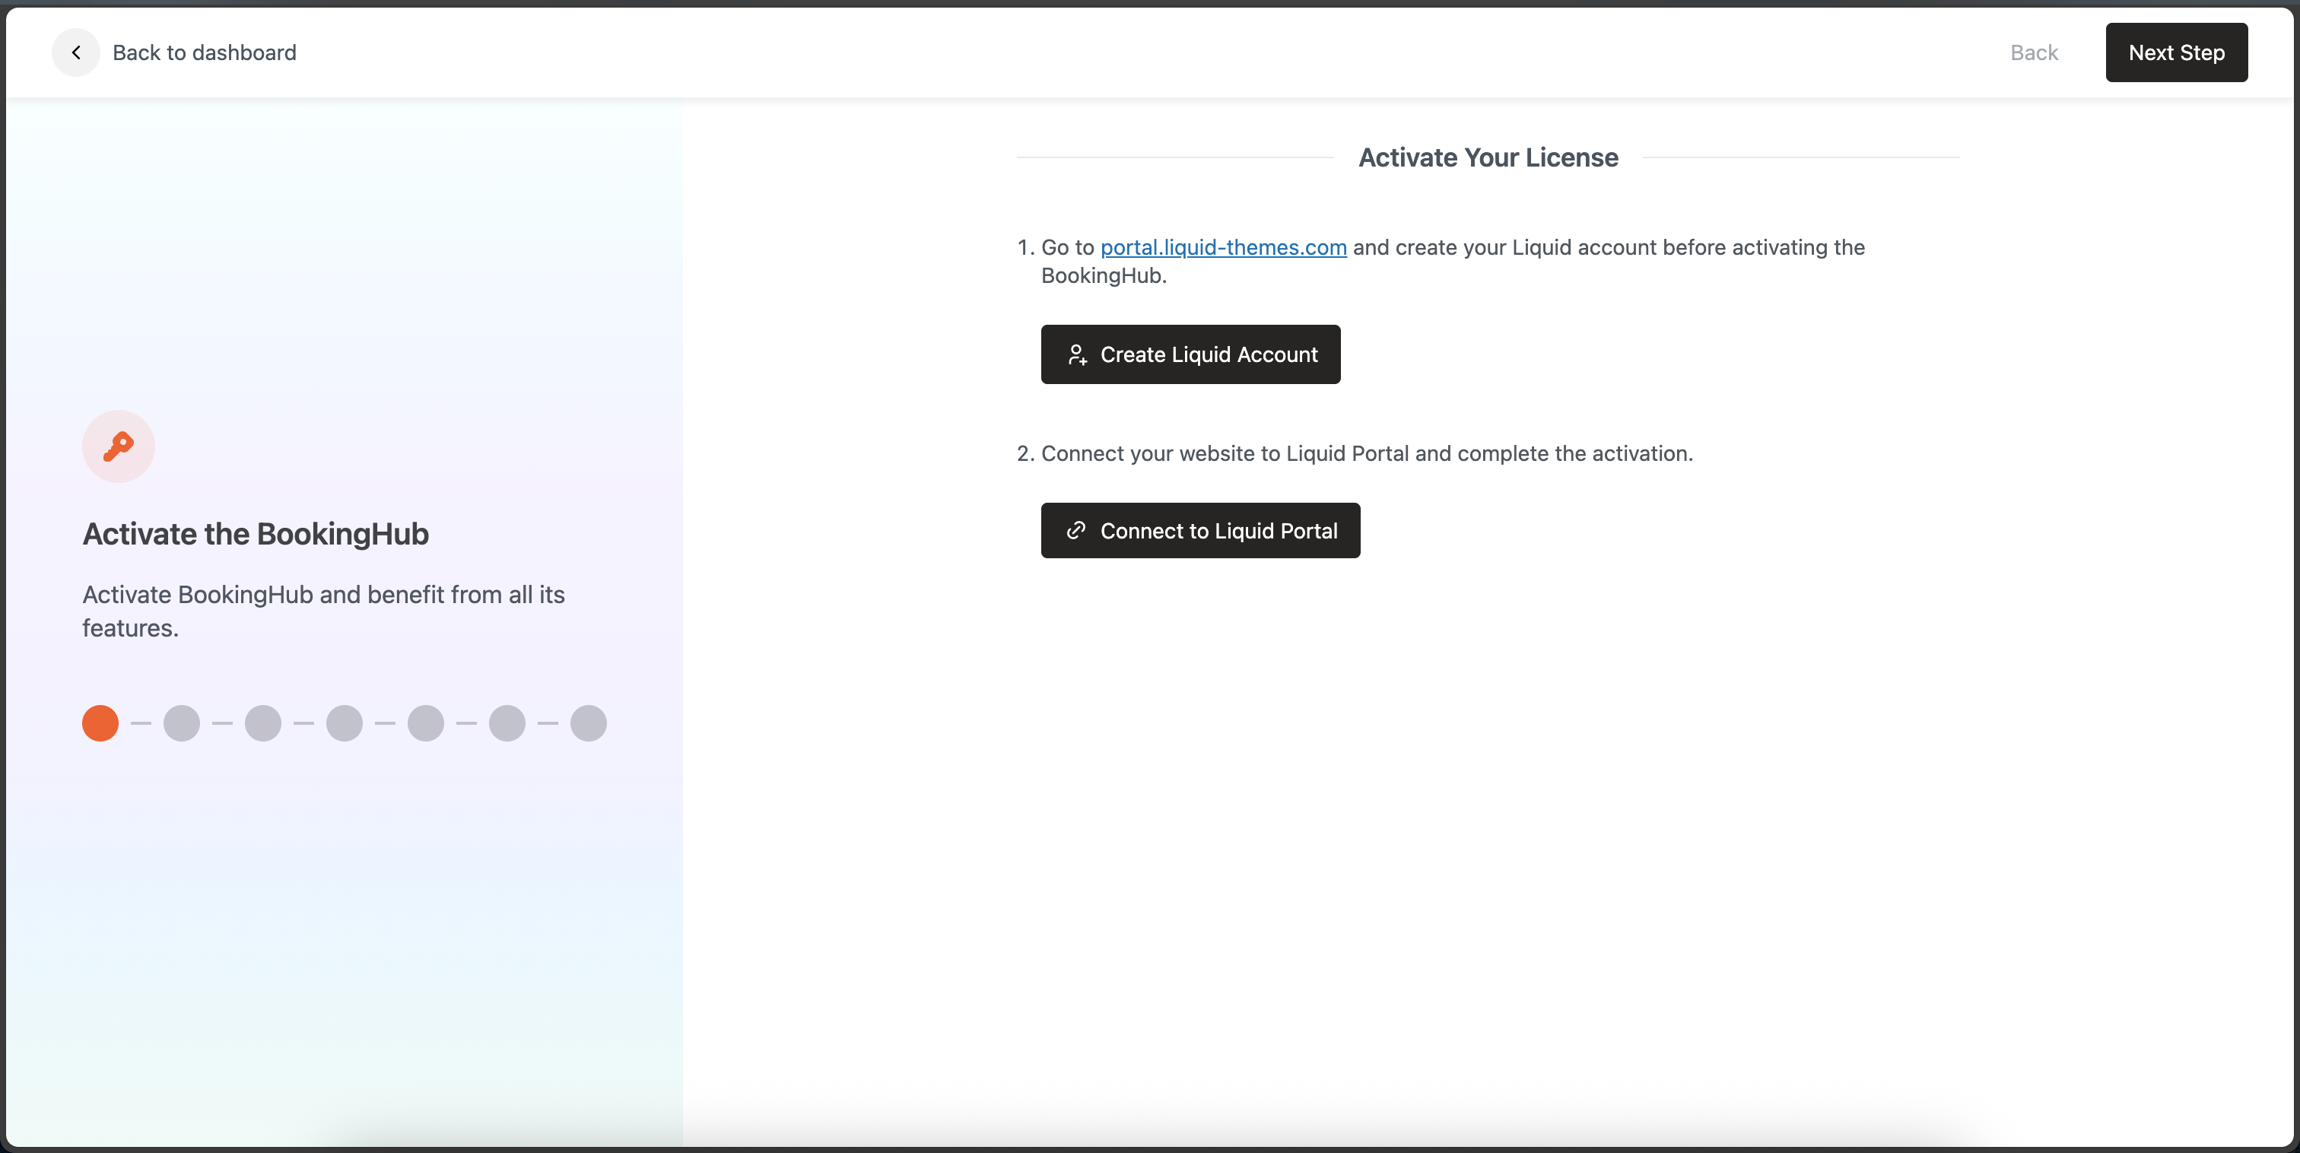
Task: Select the first orange step dot
Action: pyautogui.click(x=100, y=723)
